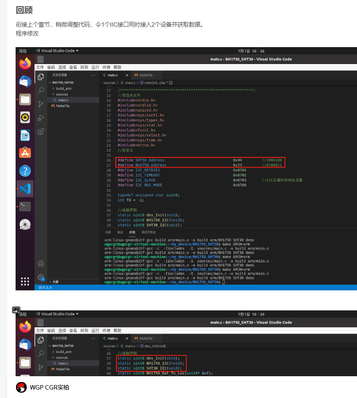The width and height of the screenshot is (357, 398).
Task: Click BH1750_Dat_To_Lux declaration in lower screenshot
Action: point(165,373)
